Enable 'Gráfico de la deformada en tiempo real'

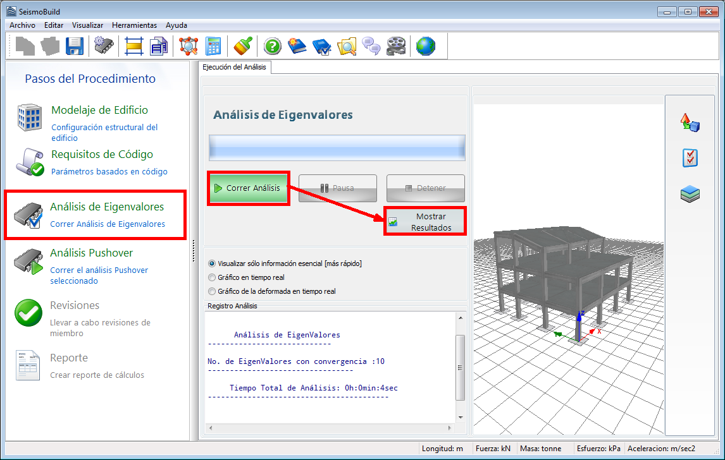(x=212, y=291)
